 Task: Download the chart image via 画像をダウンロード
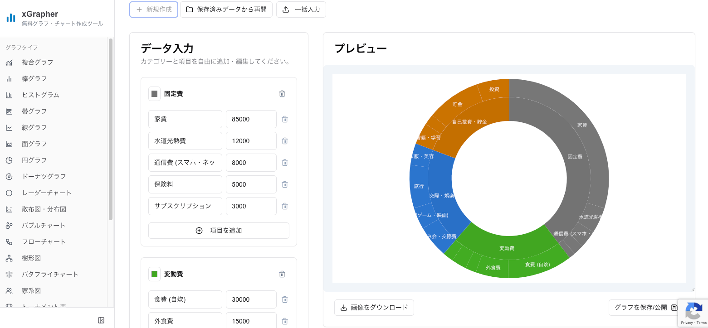(374, 308)
